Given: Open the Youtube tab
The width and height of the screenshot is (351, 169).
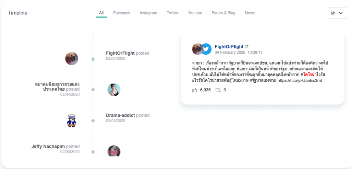Looking at the screenshot, I should [195, 13].
